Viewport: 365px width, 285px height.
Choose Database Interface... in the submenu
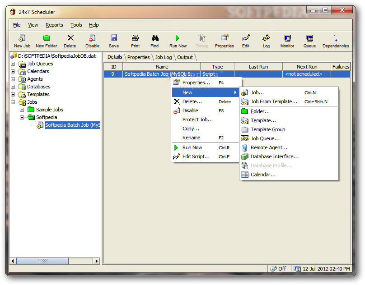tap(289, 156)
